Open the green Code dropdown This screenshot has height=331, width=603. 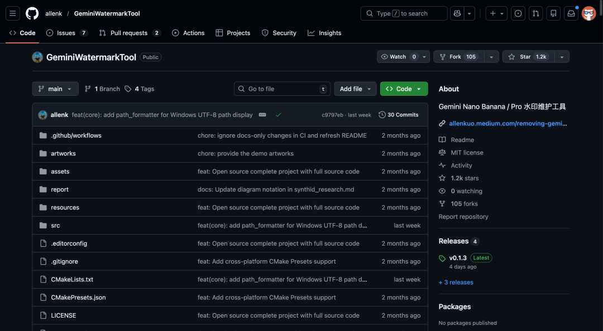click(x=404, y=88)
